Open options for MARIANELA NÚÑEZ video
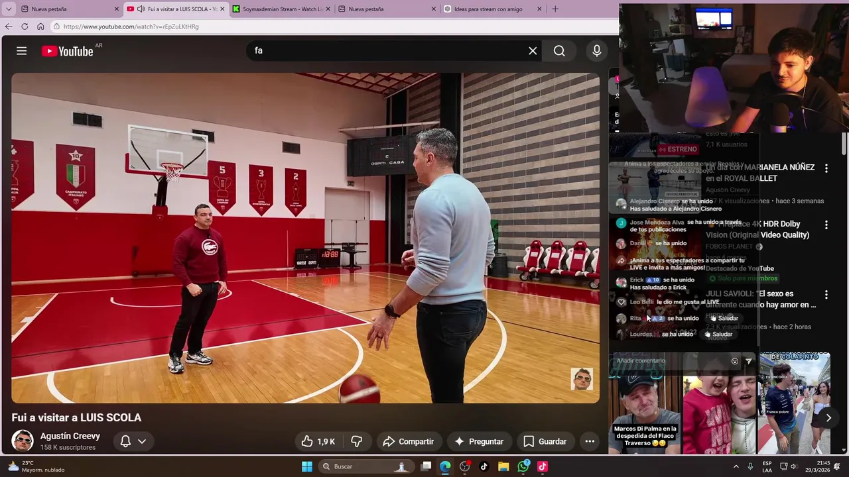Viewport: 849px width, 477px height. pyautogui.click(x=826, y=168)
